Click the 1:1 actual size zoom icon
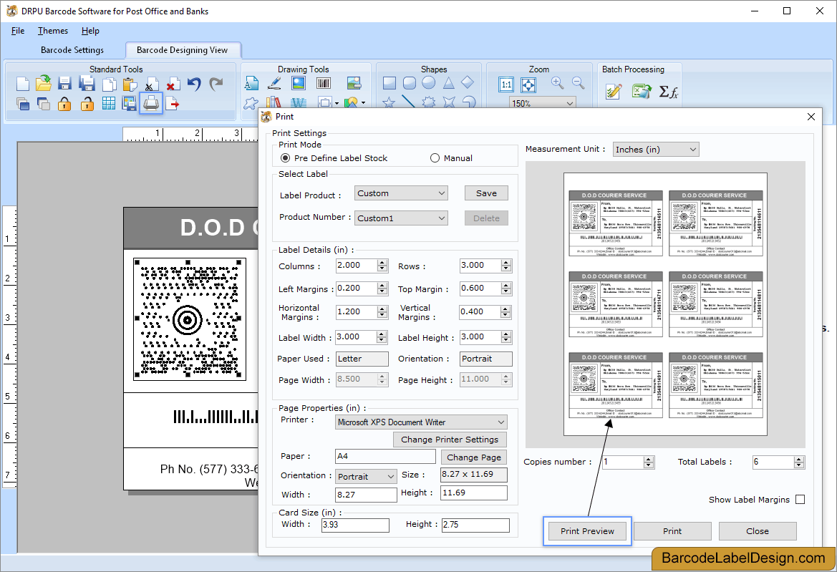The width and height of the screenshot is (837, 572). point(506,84)
